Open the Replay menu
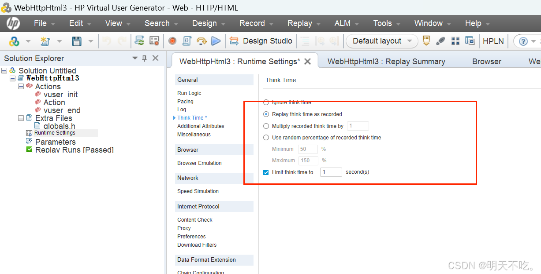541x274 pixels. 304,23
